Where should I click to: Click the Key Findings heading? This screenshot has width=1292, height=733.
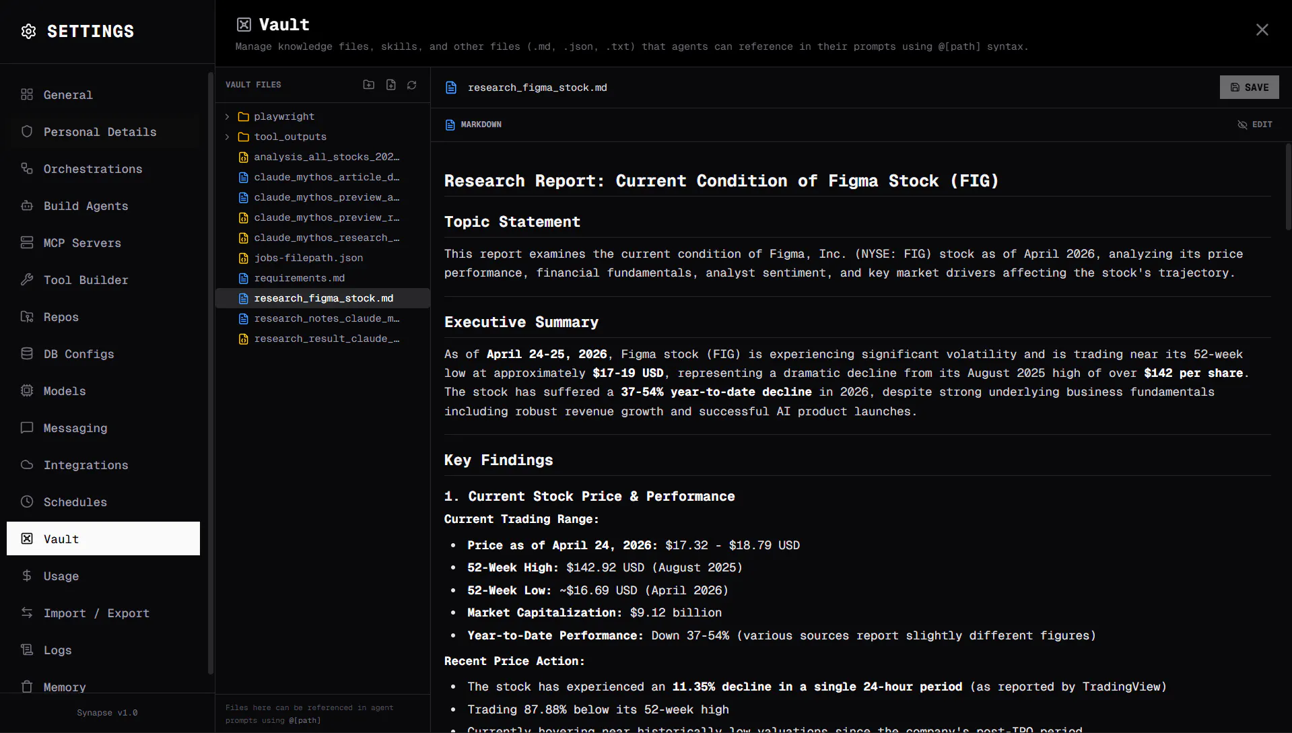point(498,460)
